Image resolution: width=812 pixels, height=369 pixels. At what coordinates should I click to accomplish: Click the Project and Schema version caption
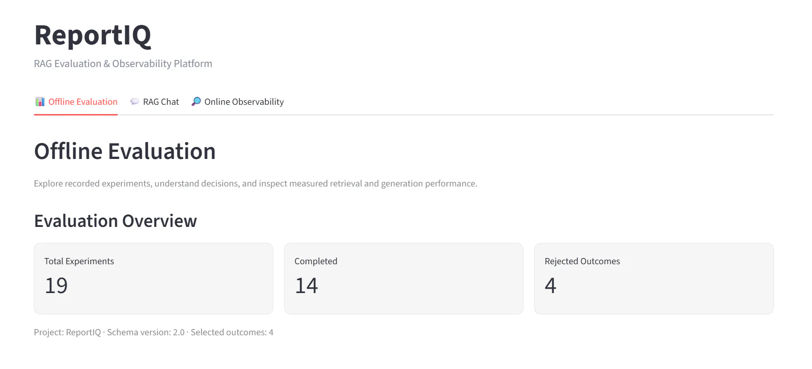click(154, 332)
